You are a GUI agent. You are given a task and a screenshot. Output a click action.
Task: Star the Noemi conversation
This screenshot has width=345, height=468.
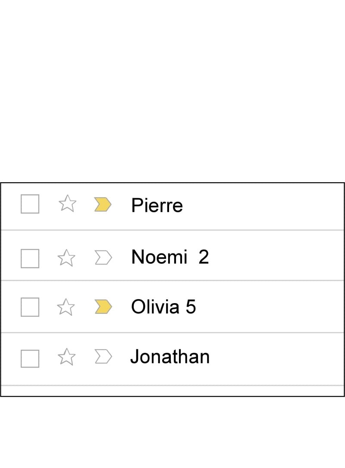[x=66, y=258]
